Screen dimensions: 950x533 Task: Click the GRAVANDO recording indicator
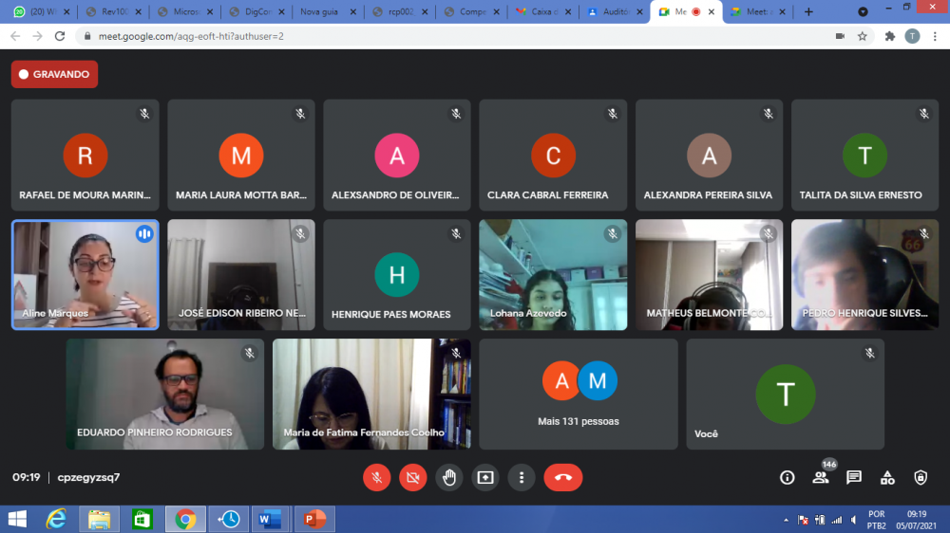tap(54, 74)
